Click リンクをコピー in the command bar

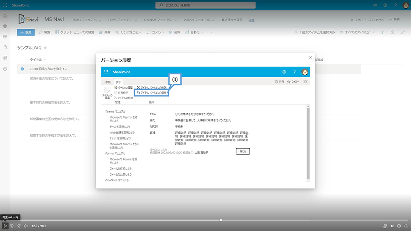pyautogui.click(x=128, y=32)
